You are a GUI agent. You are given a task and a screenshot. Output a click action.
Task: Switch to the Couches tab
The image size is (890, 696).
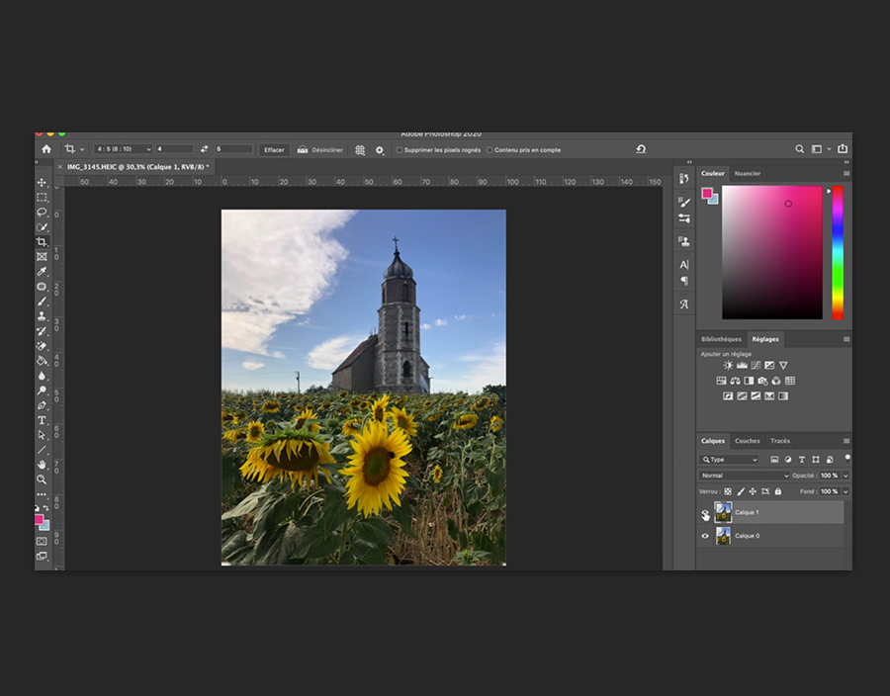click(747, 441)
